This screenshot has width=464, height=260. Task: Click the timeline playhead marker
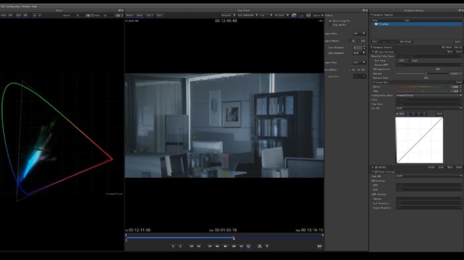233,237
